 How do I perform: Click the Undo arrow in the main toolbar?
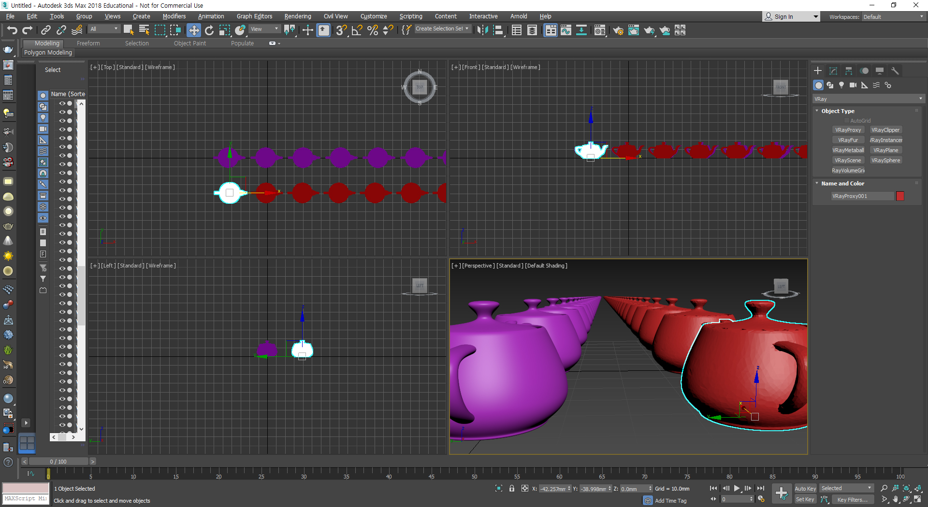[x=12, y=30]
